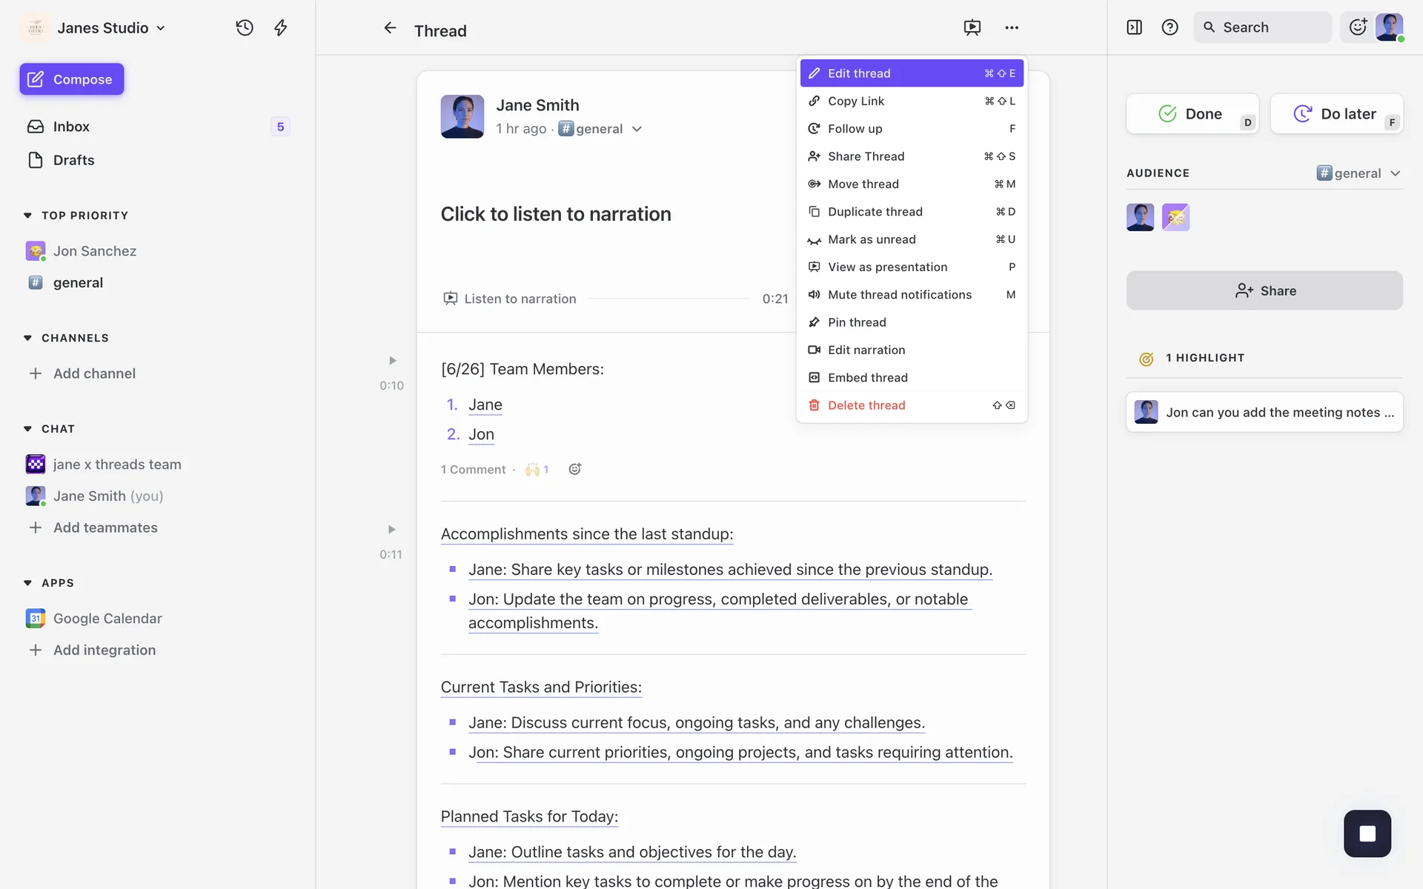The width and height of the screenshot is (1423, 889).
Task: Click the Search input field
Action: (x=1263, y=27)
